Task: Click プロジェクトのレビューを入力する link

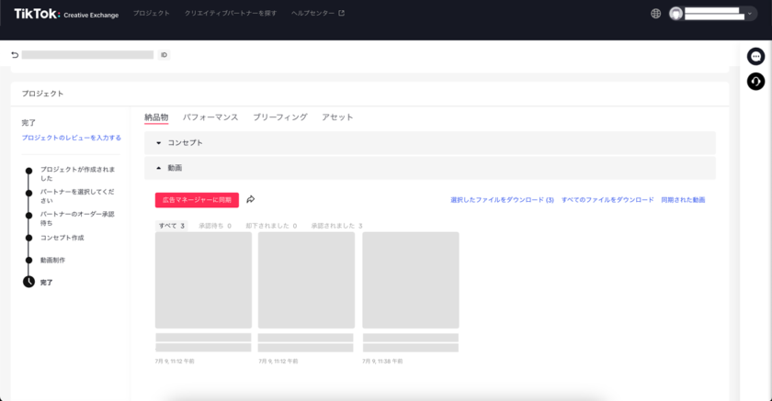Action: (72, 138)
